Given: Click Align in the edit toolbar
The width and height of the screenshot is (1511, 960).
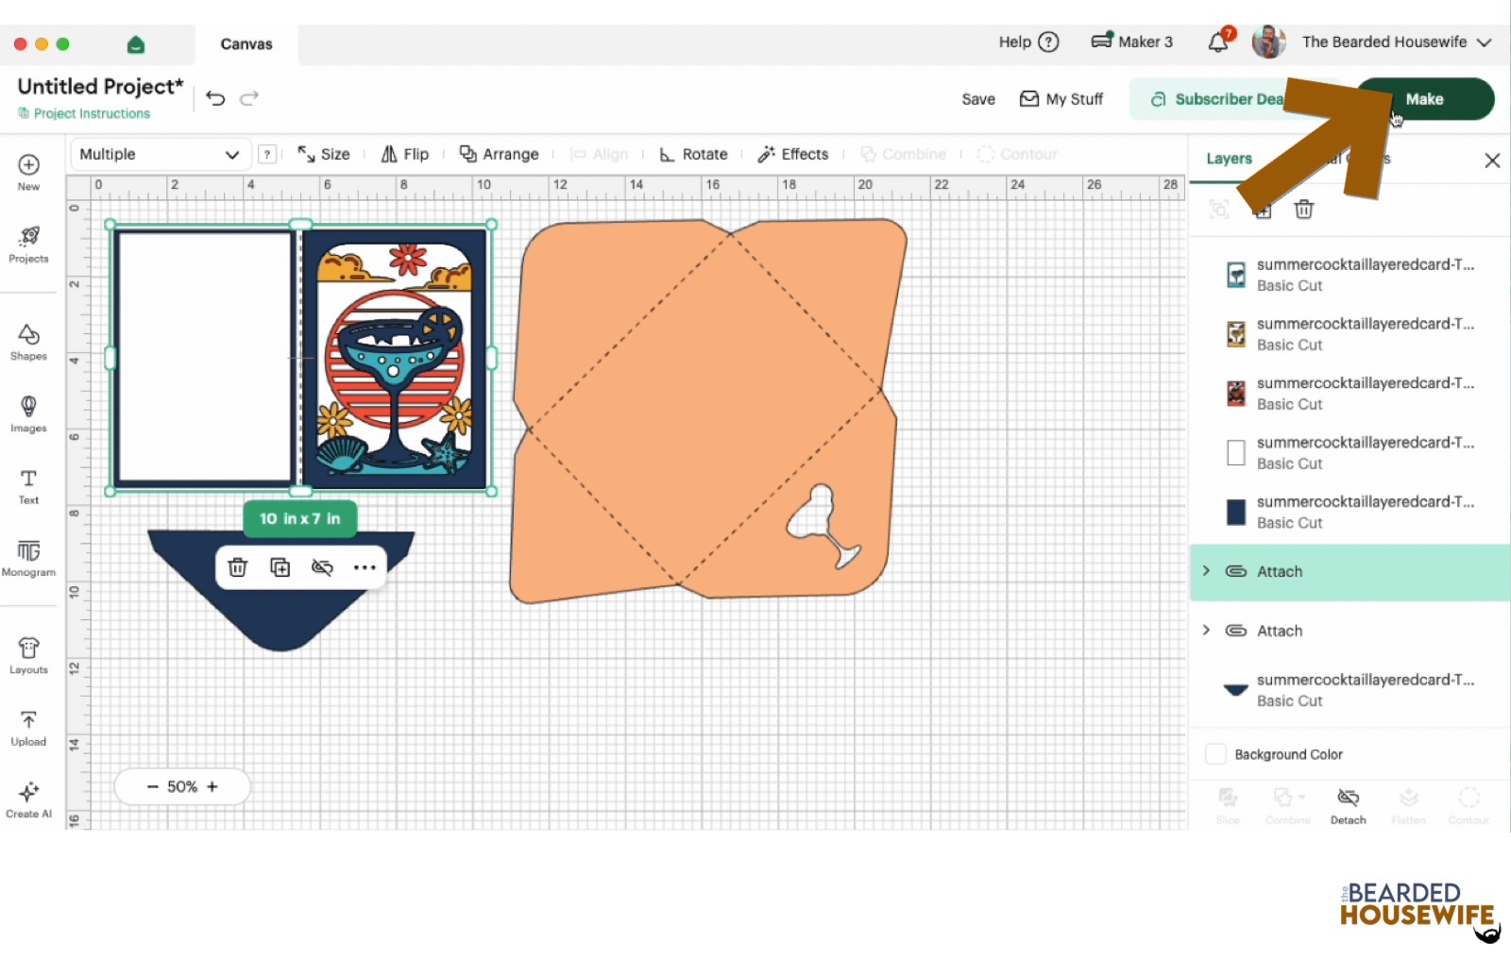Looking at the screenshot, I should point(600,154).
